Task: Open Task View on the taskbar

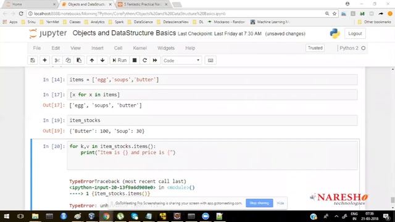Action: point(20,216)
